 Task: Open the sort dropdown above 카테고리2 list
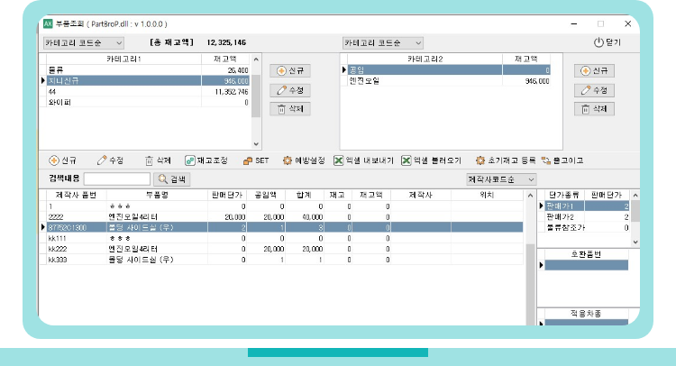pos(383,42)
